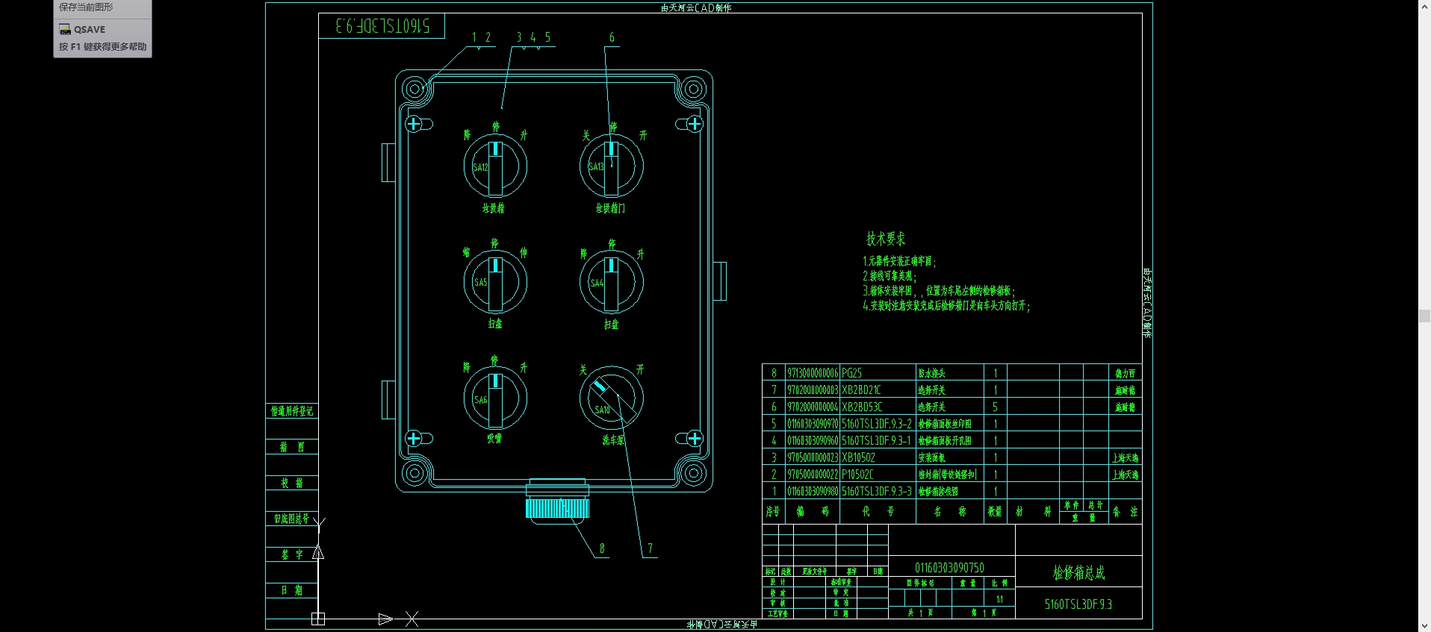The height and width of the screenshot is (632, 1431).
Task: Click balloon leader number 1
Action: tap(474, 37)
